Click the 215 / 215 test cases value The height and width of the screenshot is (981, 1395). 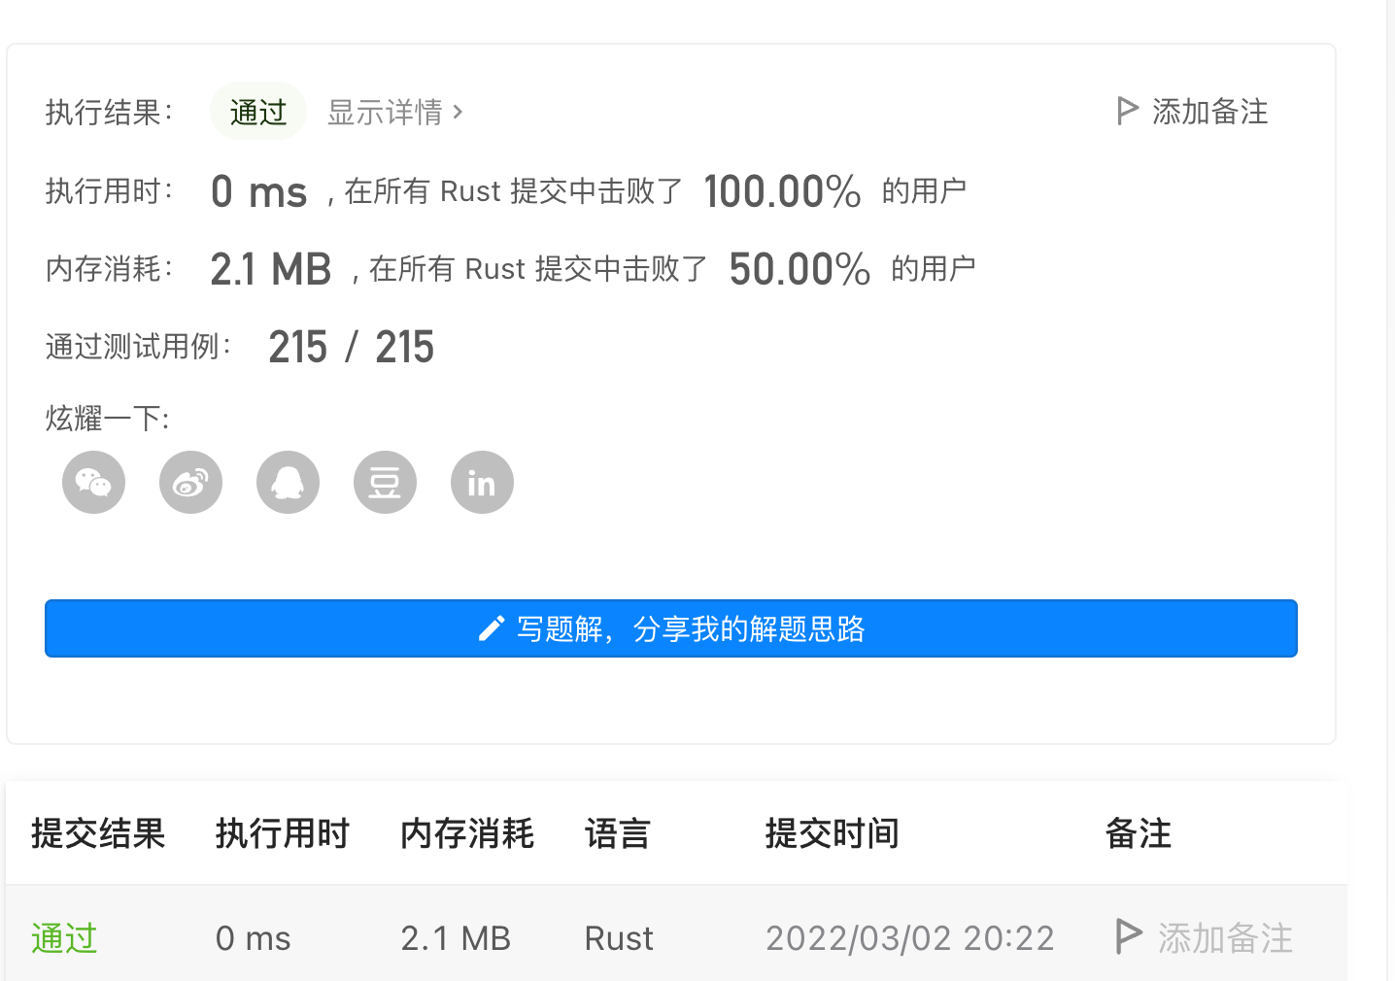click(352, 347)
